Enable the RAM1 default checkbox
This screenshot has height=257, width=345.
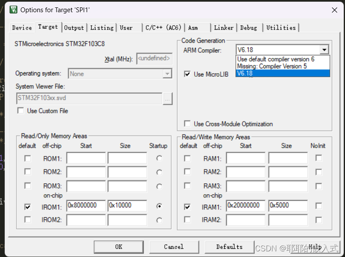[x=187, y=159]
